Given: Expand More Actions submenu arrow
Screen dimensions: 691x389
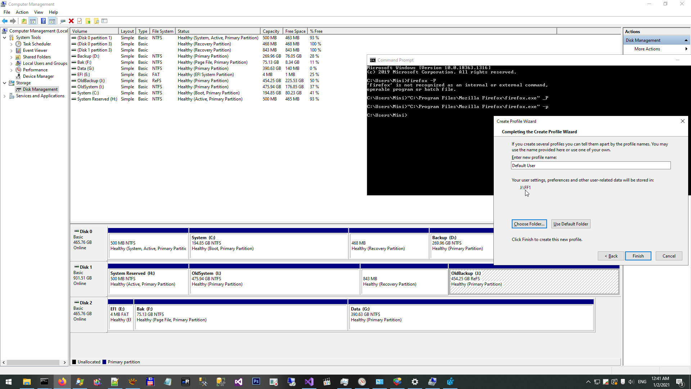Looking at the screenshot, I should 686,49.
